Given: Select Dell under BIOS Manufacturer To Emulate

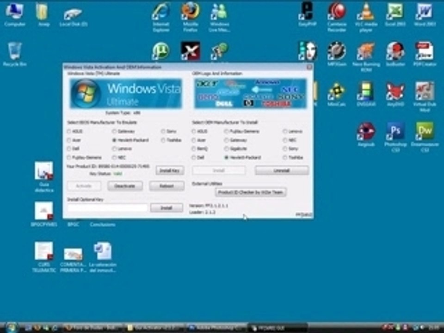Looking at the screenshot, I should click(69, 148).
